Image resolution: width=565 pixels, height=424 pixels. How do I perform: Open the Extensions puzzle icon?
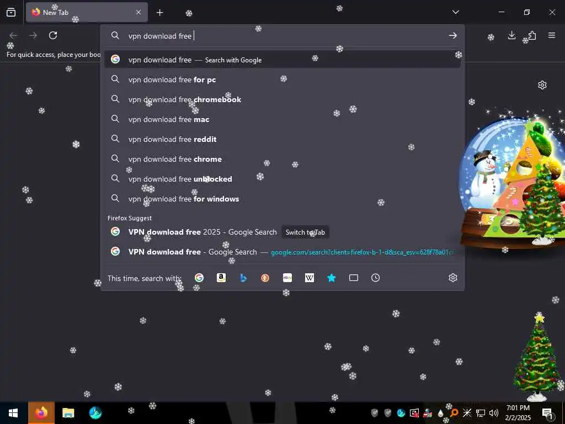[532, 35]
